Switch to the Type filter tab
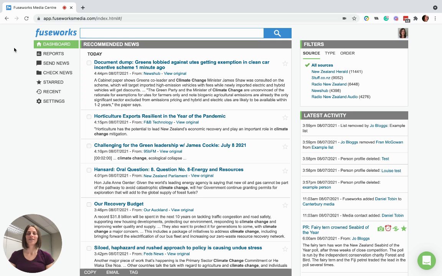442x276 pixels. [330, 53]
